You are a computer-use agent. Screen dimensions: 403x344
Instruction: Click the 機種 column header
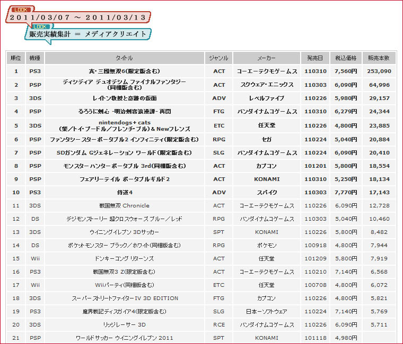[x=35, y=58]
